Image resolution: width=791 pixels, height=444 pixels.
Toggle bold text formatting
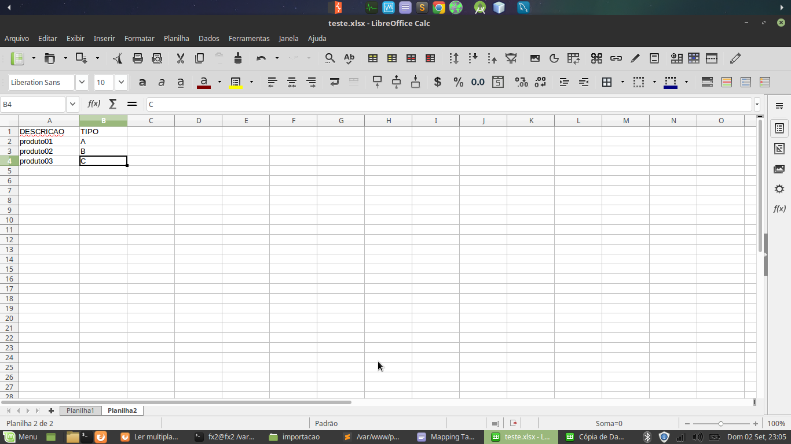142,82
